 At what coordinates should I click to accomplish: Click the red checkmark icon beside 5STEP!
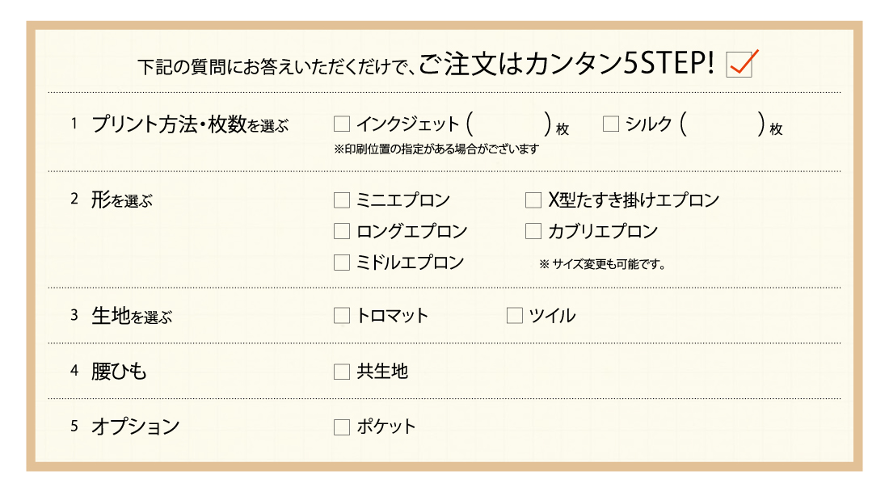pyautogui.click(x=742, y=63)
